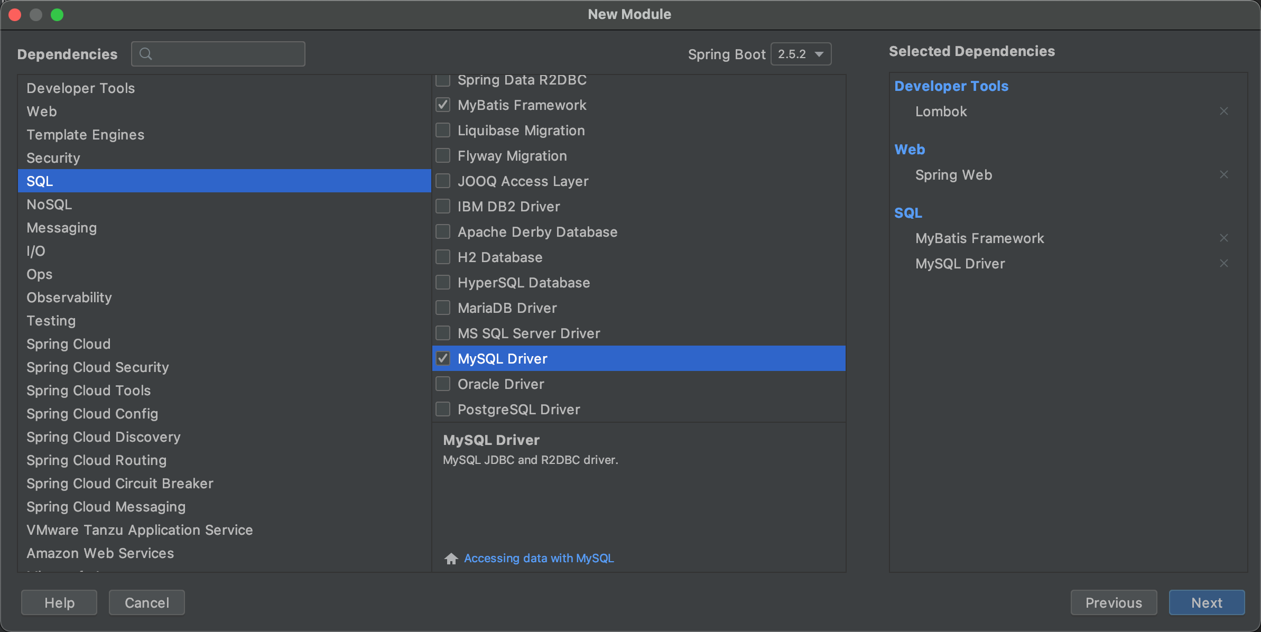Select the I/O category

click(224, 251)
